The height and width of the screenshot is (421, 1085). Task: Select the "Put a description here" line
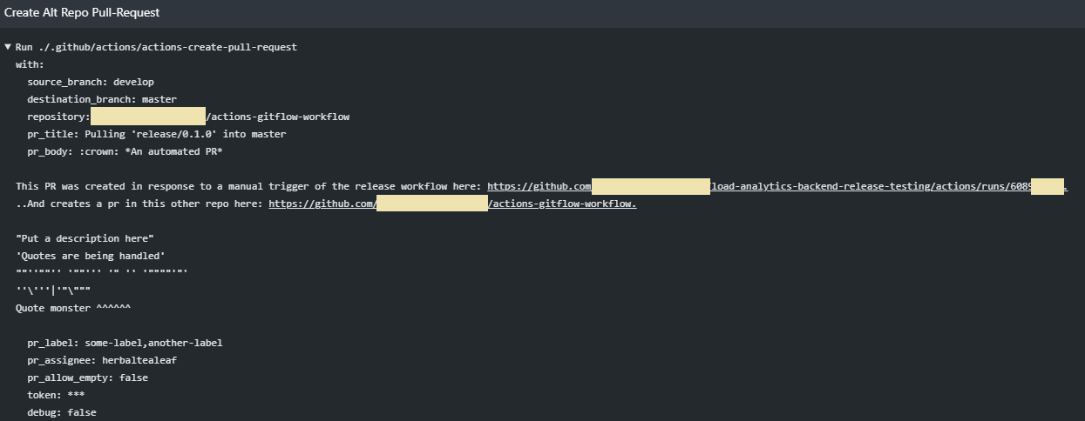(85, 238)
